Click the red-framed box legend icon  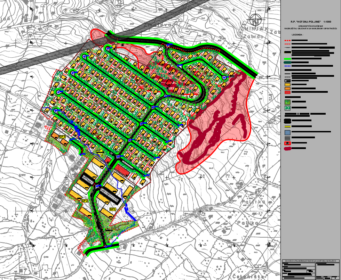point(287,143)
